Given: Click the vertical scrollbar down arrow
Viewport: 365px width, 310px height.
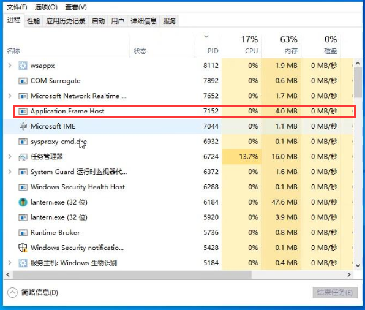Looking at the screenshot, I should (358, 265).
